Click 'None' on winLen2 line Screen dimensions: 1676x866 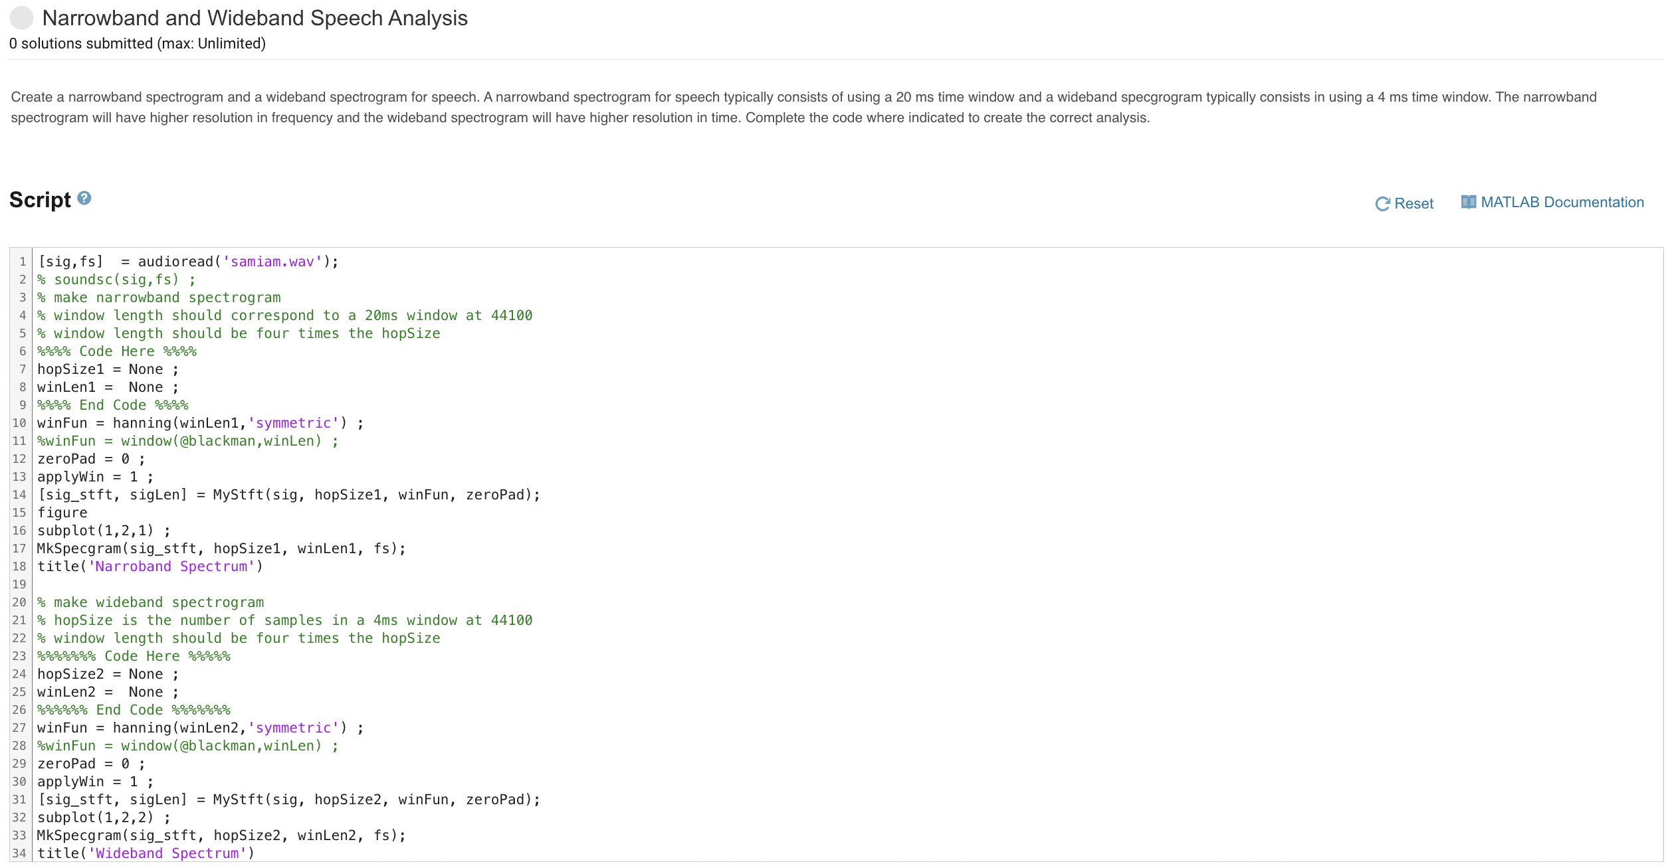pos(146,692)
